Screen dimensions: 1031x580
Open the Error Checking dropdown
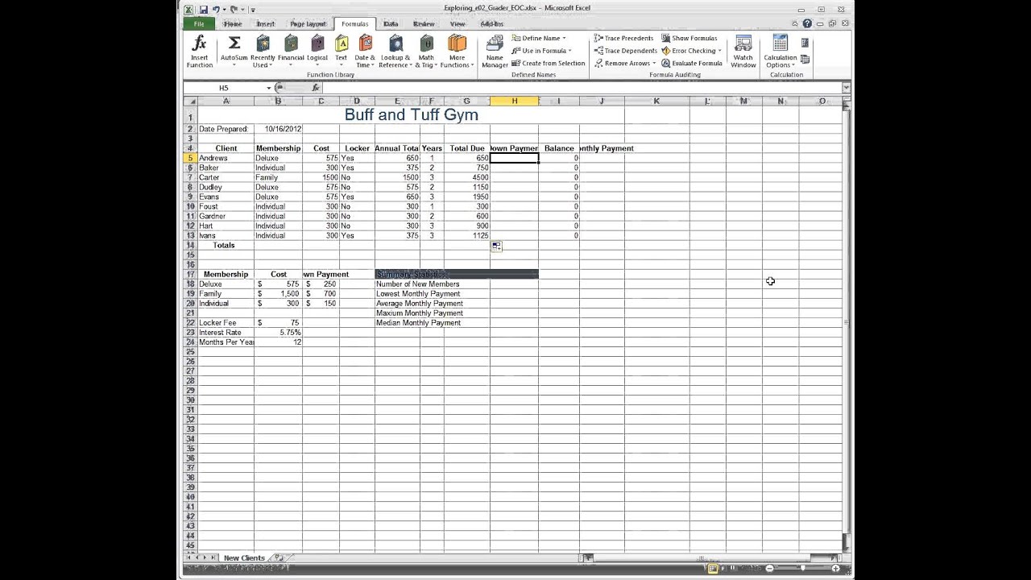[692, 51]
